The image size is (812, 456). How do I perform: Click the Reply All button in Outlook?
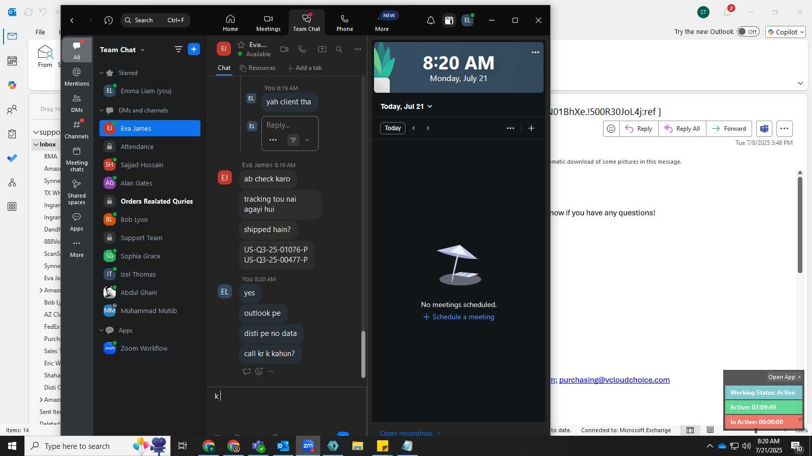(x=682, y=129)
